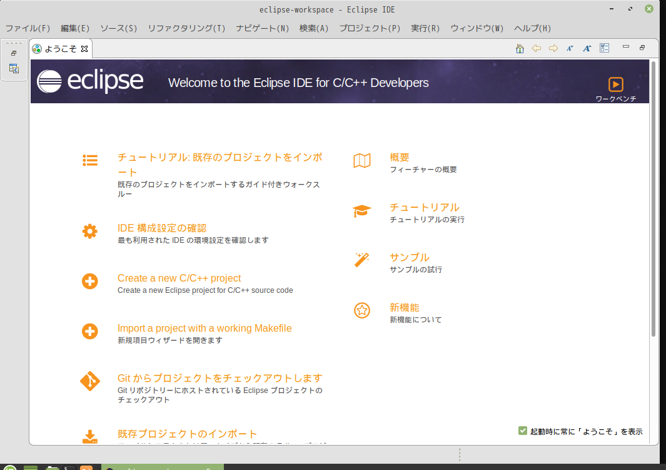The image size is (666, 470).
Task: Open the チュートリアル link on right
Action: [425, 207]
